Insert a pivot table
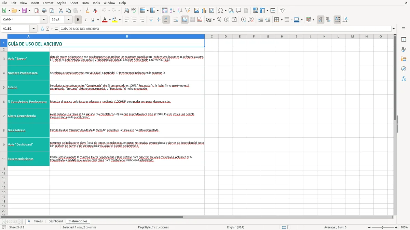The height and width of the screenshot is (230, 410). coord(212,11)
